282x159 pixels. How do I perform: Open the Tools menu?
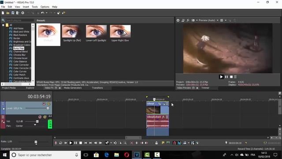coord(35,7)
